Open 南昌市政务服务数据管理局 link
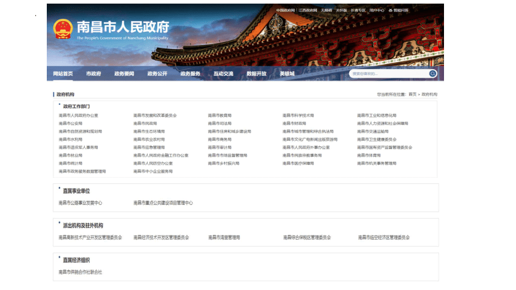Screen dimensions: 516x290 82,171
